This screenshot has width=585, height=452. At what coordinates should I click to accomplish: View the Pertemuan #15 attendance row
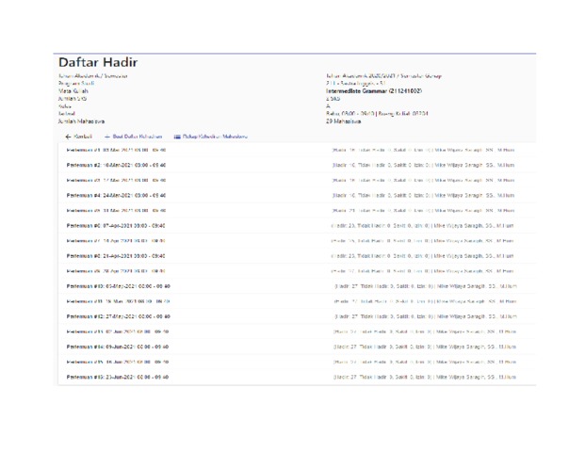118,362
